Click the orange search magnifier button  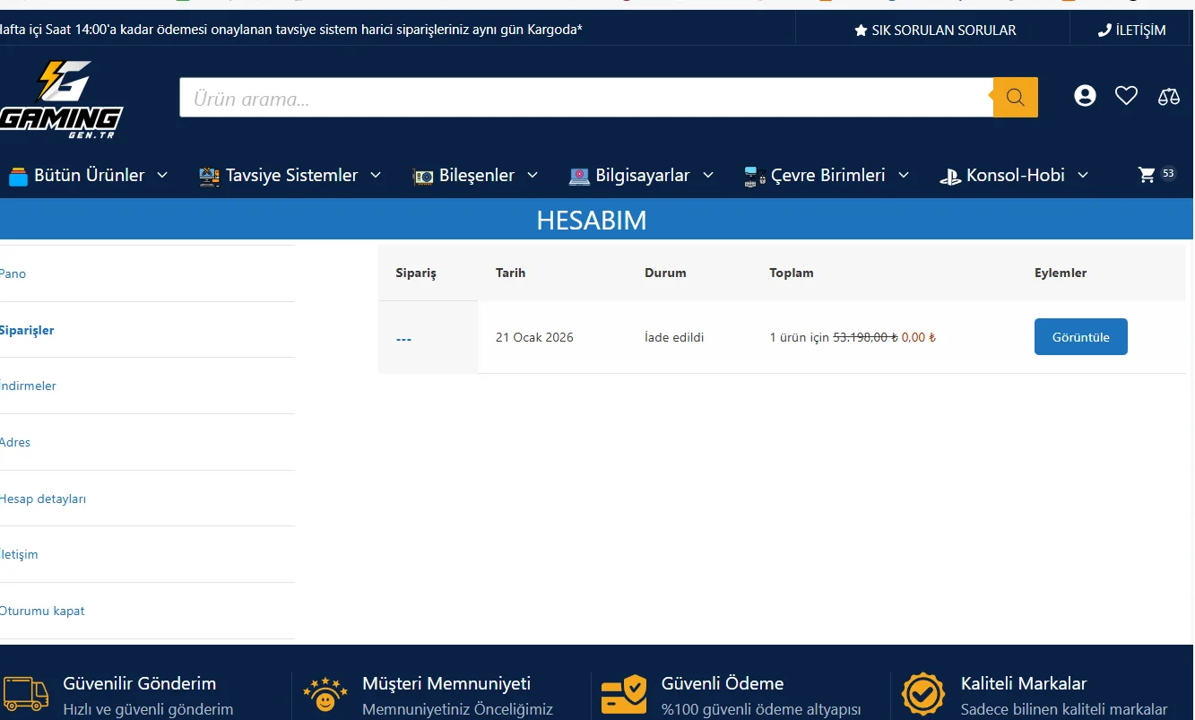[1016, 97]
